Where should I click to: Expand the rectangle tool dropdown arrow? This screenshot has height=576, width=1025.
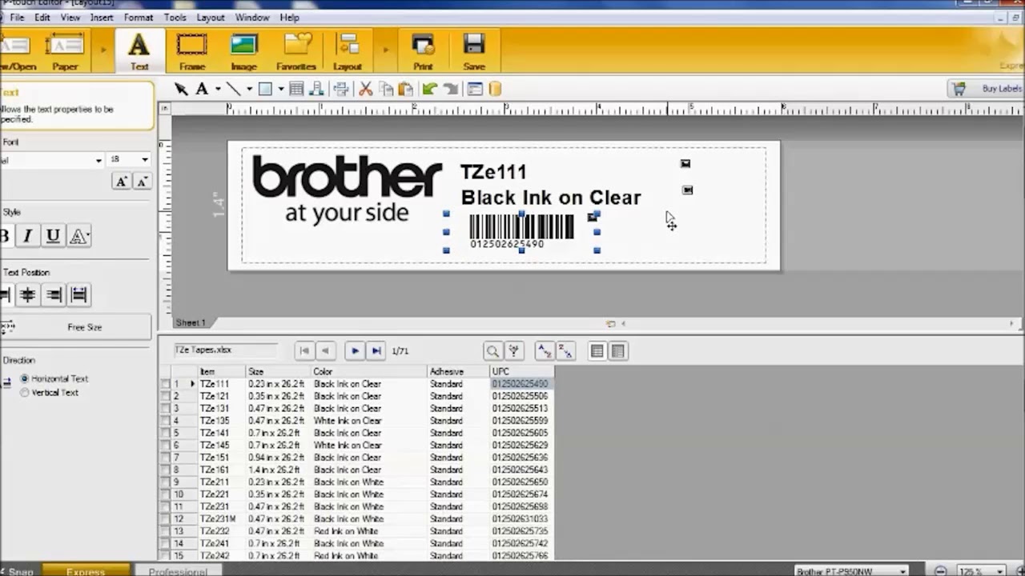point(280,89)
